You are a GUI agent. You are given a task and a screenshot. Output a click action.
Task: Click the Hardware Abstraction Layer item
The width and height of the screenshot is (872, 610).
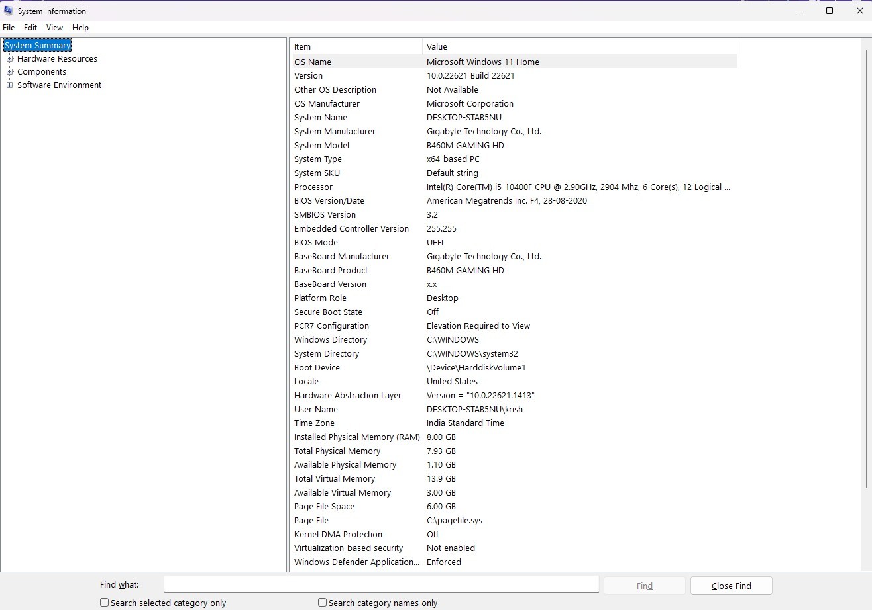click(348, 396)
